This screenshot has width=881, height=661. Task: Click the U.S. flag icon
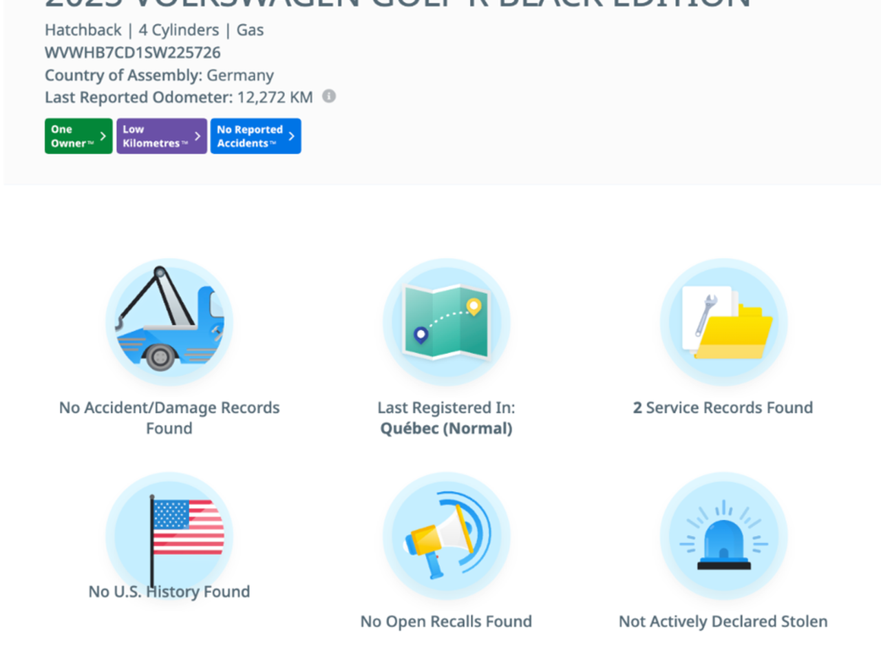169,535
